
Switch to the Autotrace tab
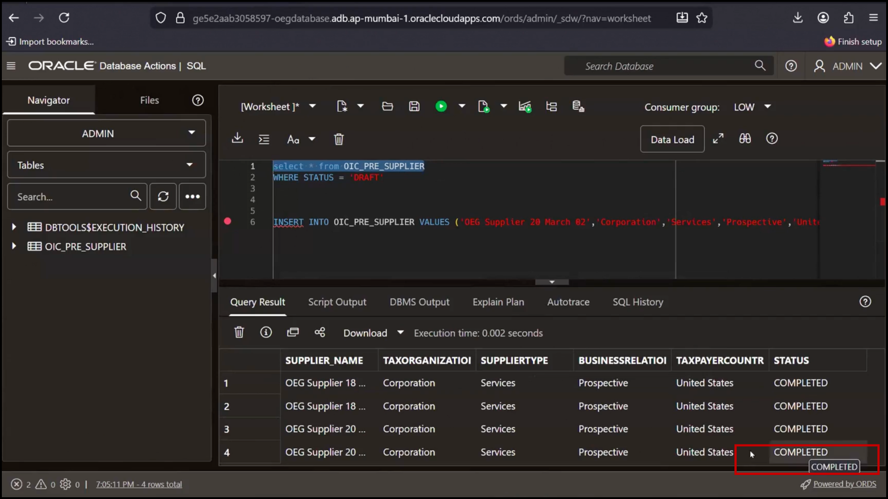pos(568,302)
